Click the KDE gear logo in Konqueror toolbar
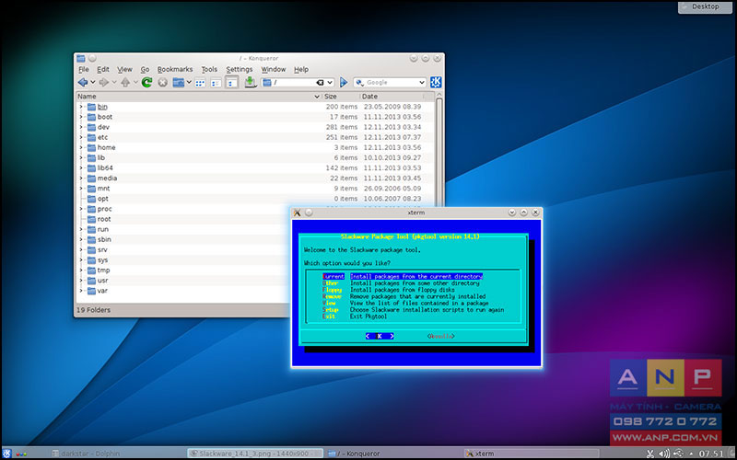 [436, 82]
